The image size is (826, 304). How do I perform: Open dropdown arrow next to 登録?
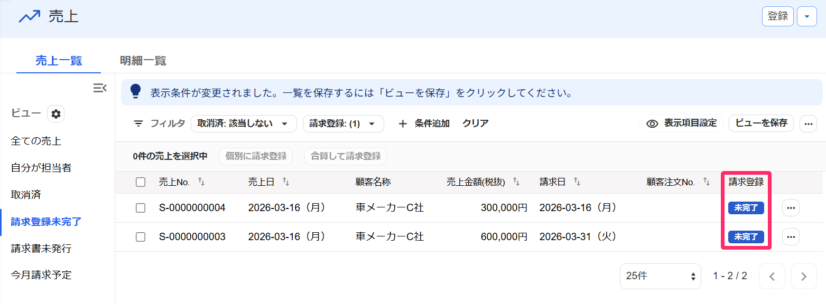(x=806, y=16)
